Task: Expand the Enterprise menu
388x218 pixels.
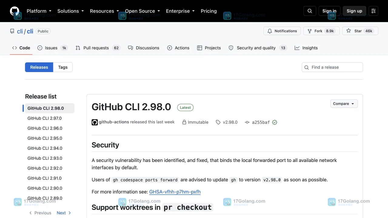Action: point(180,11)
